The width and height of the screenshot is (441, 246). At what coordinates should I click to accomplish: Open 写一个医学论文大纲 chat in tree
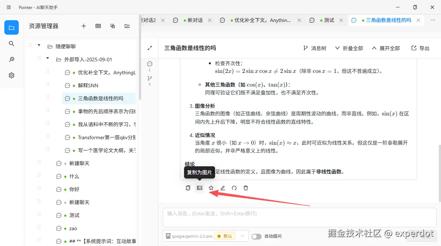coord(99,150)
